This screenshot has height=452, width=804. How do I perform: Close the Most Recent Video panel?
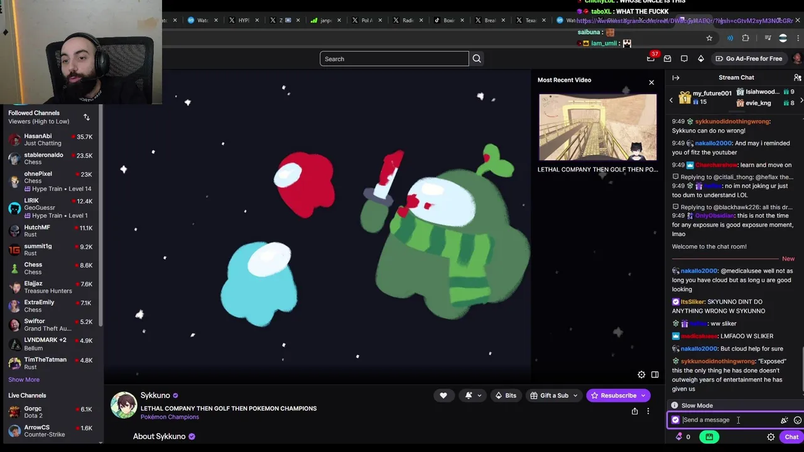point(651,82)
